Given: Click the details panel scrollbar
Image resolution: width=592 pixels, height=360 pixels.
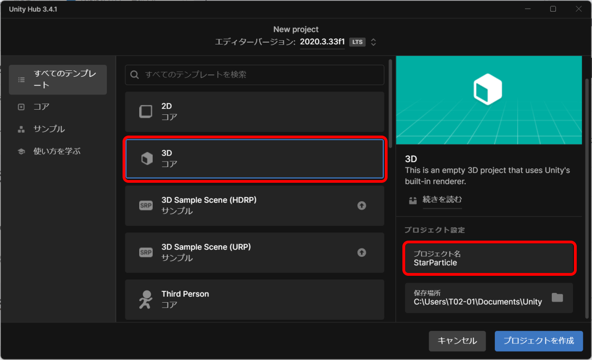Looking at the screenshot, I should [587, 198].
